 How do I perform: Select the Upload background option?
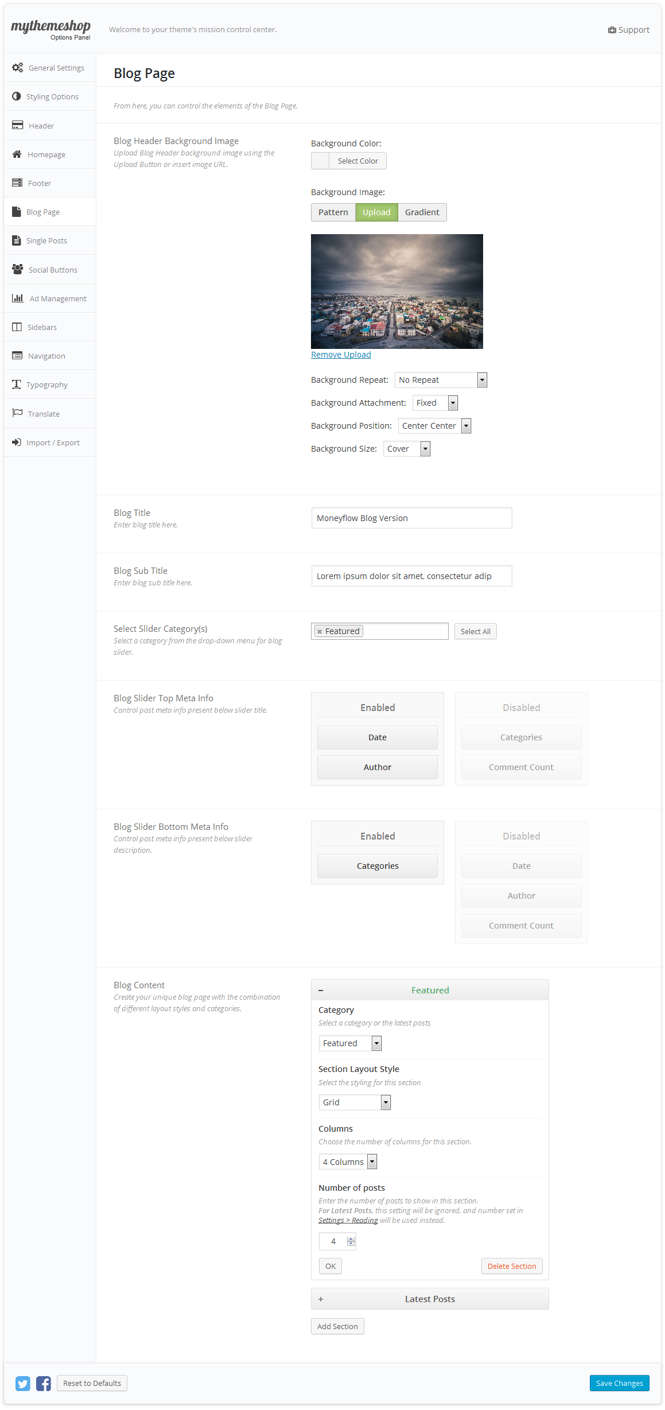376,212
